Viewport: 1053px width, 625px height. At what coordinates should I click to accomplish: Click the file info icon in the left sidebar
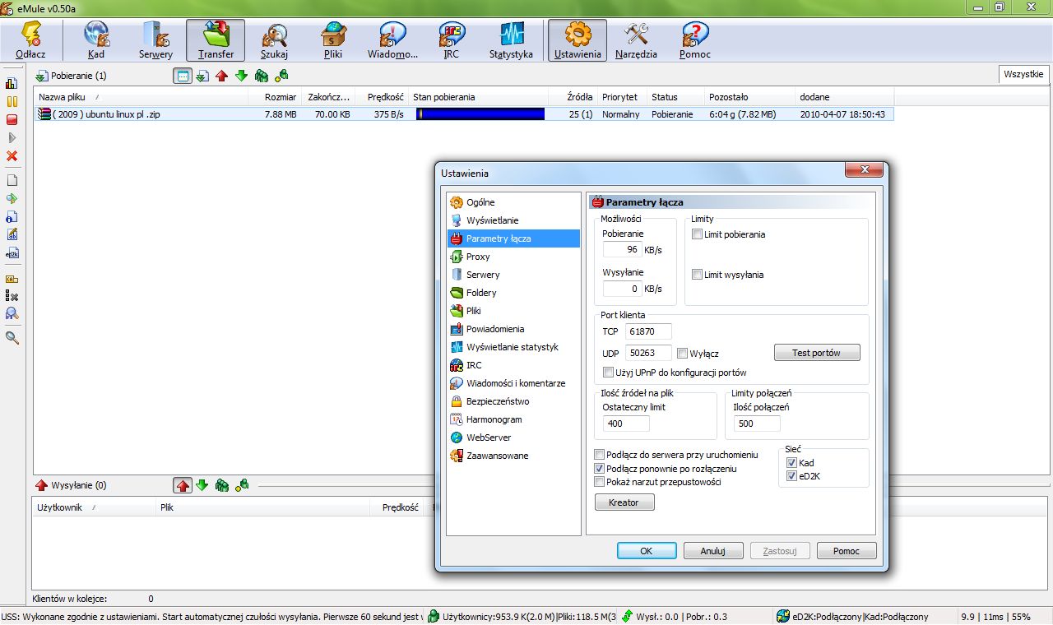point(12,216)
